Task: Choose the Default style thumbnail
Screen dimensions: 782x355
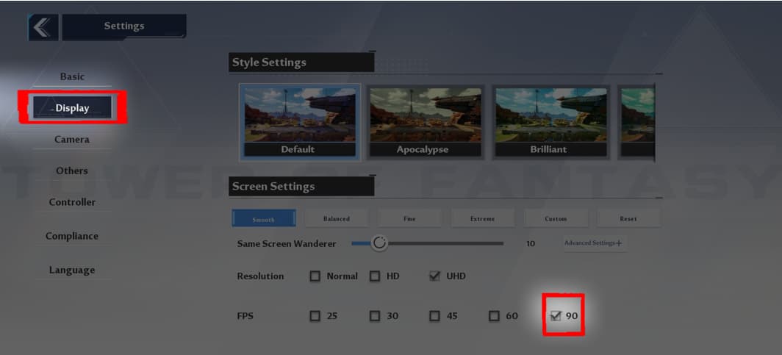Action: [300, 122]
